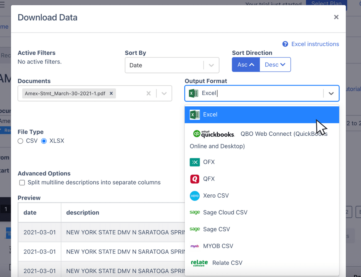Choose Sage CSV output format
Viewport: 361px width, 277px height.
tap(262, 229)
